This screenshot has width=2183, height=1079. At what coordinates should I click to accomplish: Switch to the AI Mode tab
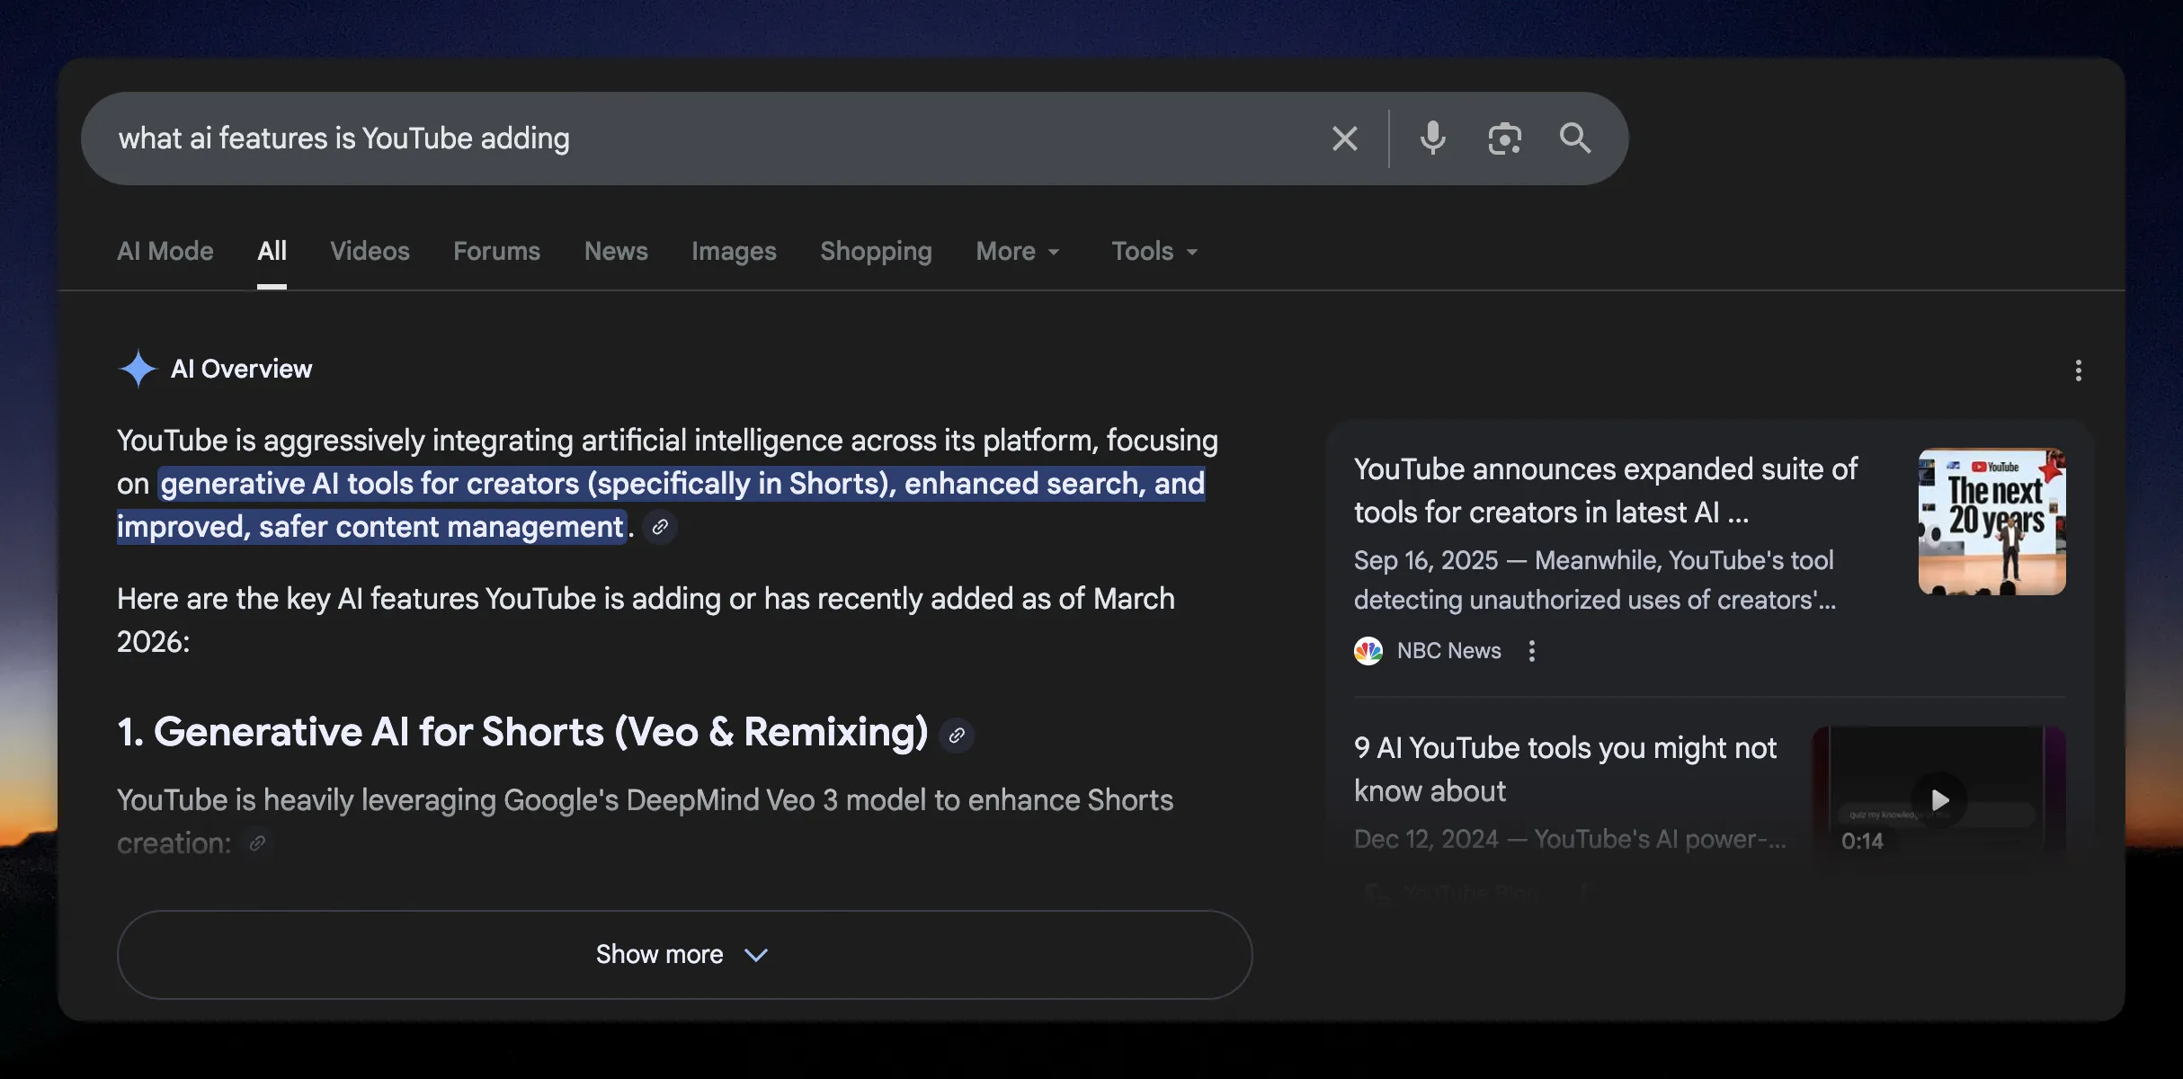click(165, 251)
